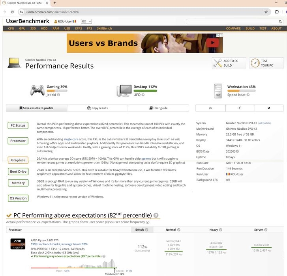
Task: Click the Boot Drive section button
Action: click(x=18, y=172)
